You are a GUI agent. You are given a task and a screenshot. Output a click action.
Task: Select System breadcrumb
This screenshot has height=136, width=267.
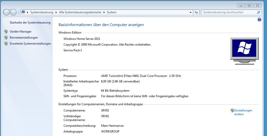[111, 12]
